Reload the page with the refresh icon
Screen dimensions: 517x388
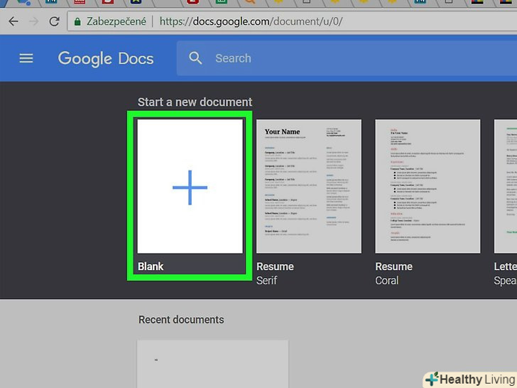click(x=55, y=21)
